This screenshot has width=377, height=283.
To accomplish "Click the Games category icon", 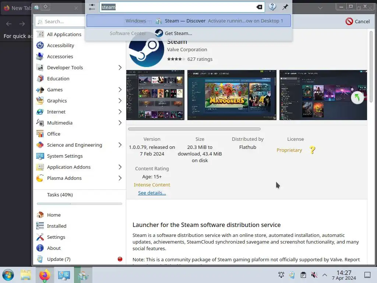I will 40,90.
